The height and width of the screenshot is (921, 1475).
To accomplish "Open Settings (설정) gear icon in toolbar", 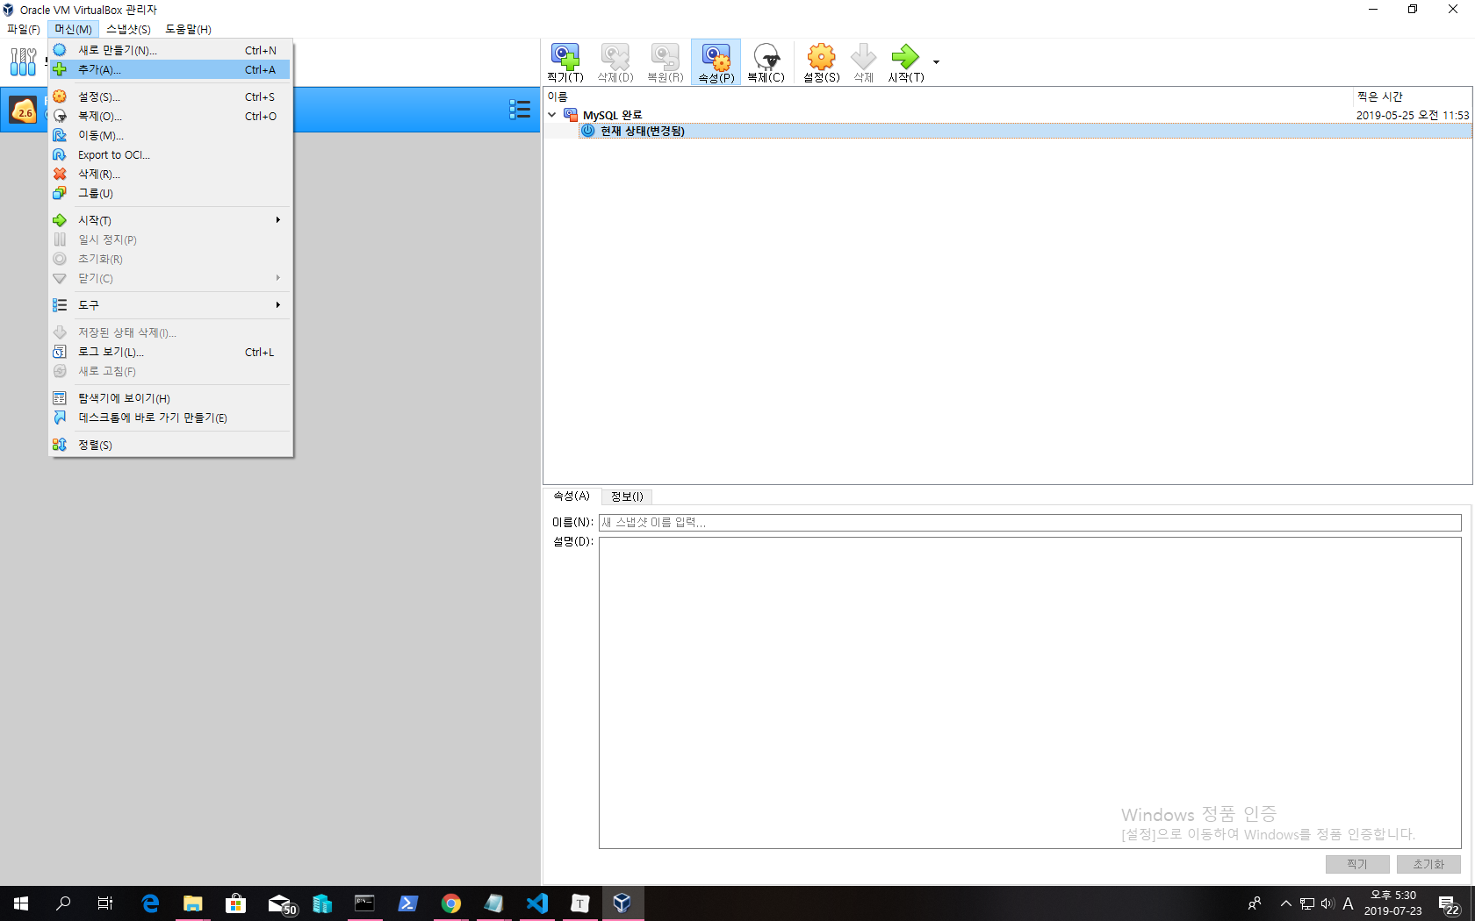I will (x=821, y=62).
